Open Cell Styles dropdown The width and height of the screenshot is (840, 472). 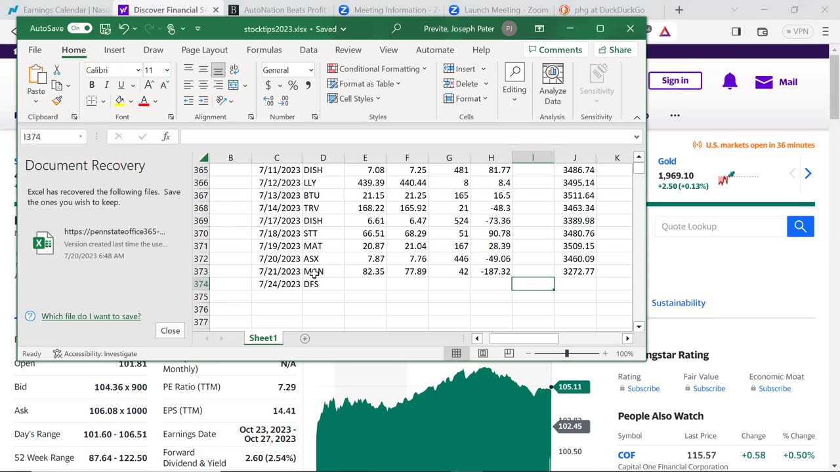354,99
